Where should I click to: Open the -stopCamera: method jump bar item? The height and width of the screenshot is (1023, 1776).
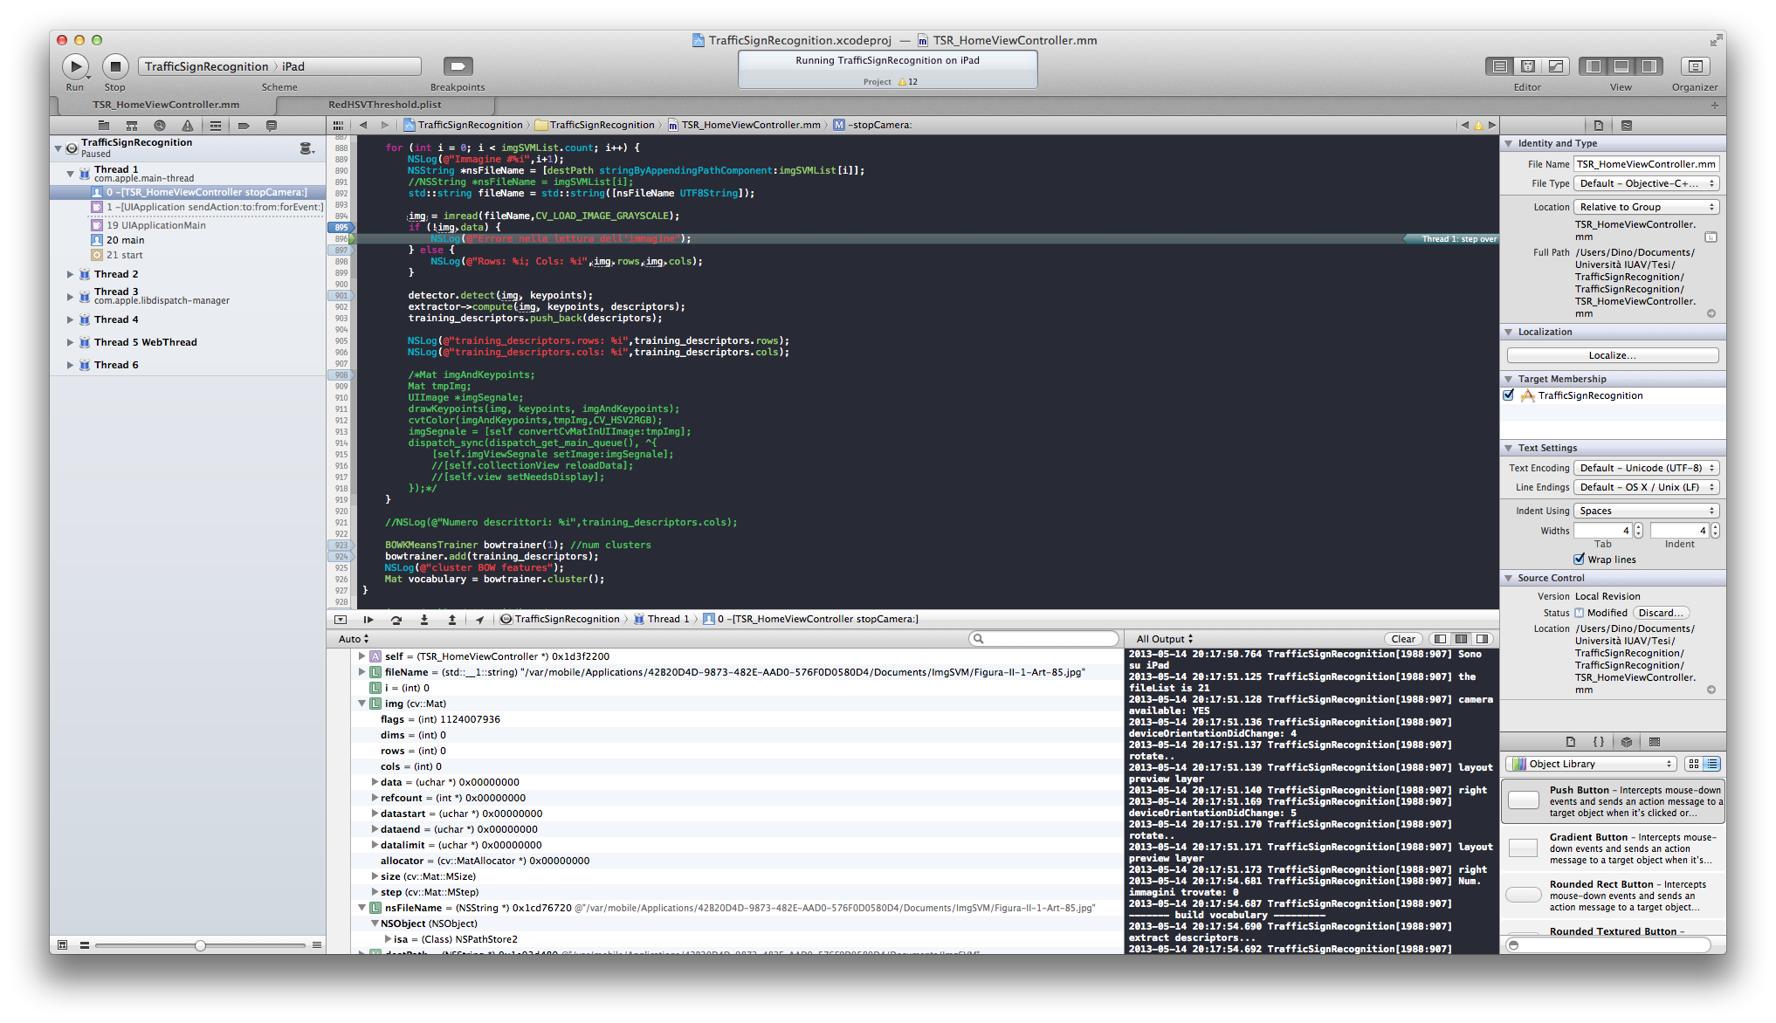tap(873, 125)
